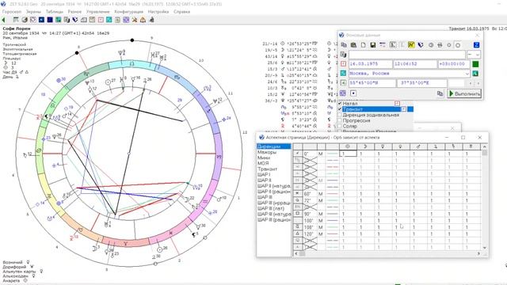The height and width of the screenshot is (285, 507).
Task: Open the Гороскоп menu
Action: click(12, 12)
